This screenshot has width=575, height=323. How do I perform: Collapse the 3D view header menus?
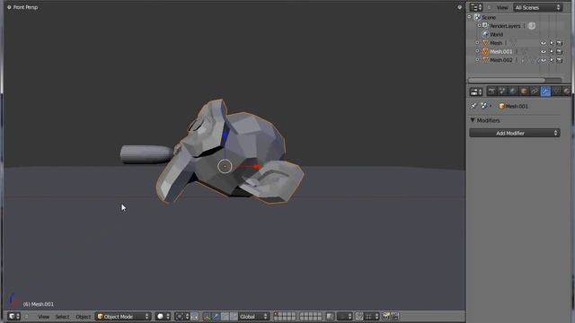(x=26, y=317)
